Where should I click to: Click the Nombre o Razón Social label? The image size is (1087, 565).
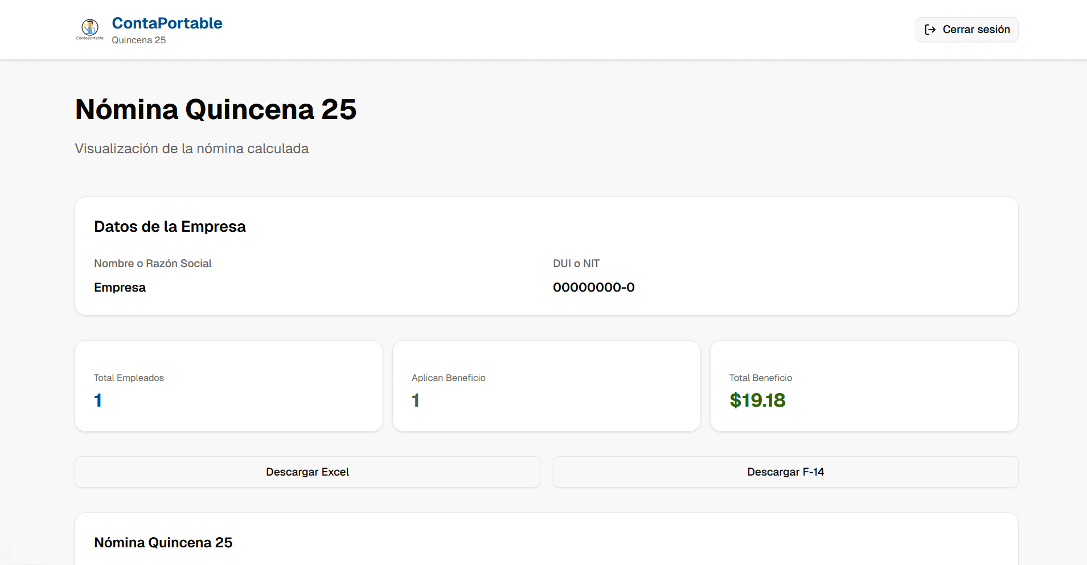153,263
